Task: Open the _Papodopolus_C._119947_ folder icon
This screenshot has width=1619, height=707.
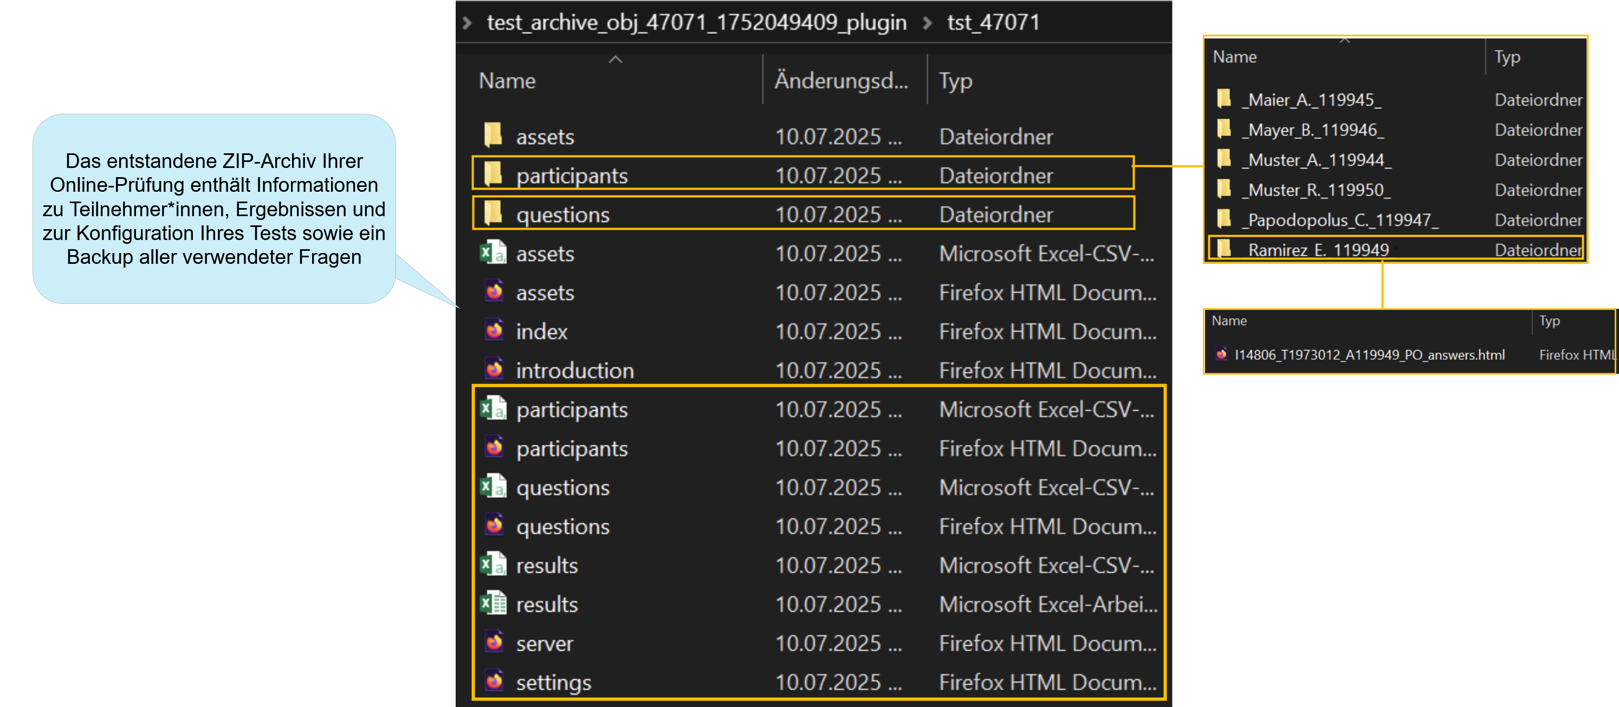Action: point(1223,219)
